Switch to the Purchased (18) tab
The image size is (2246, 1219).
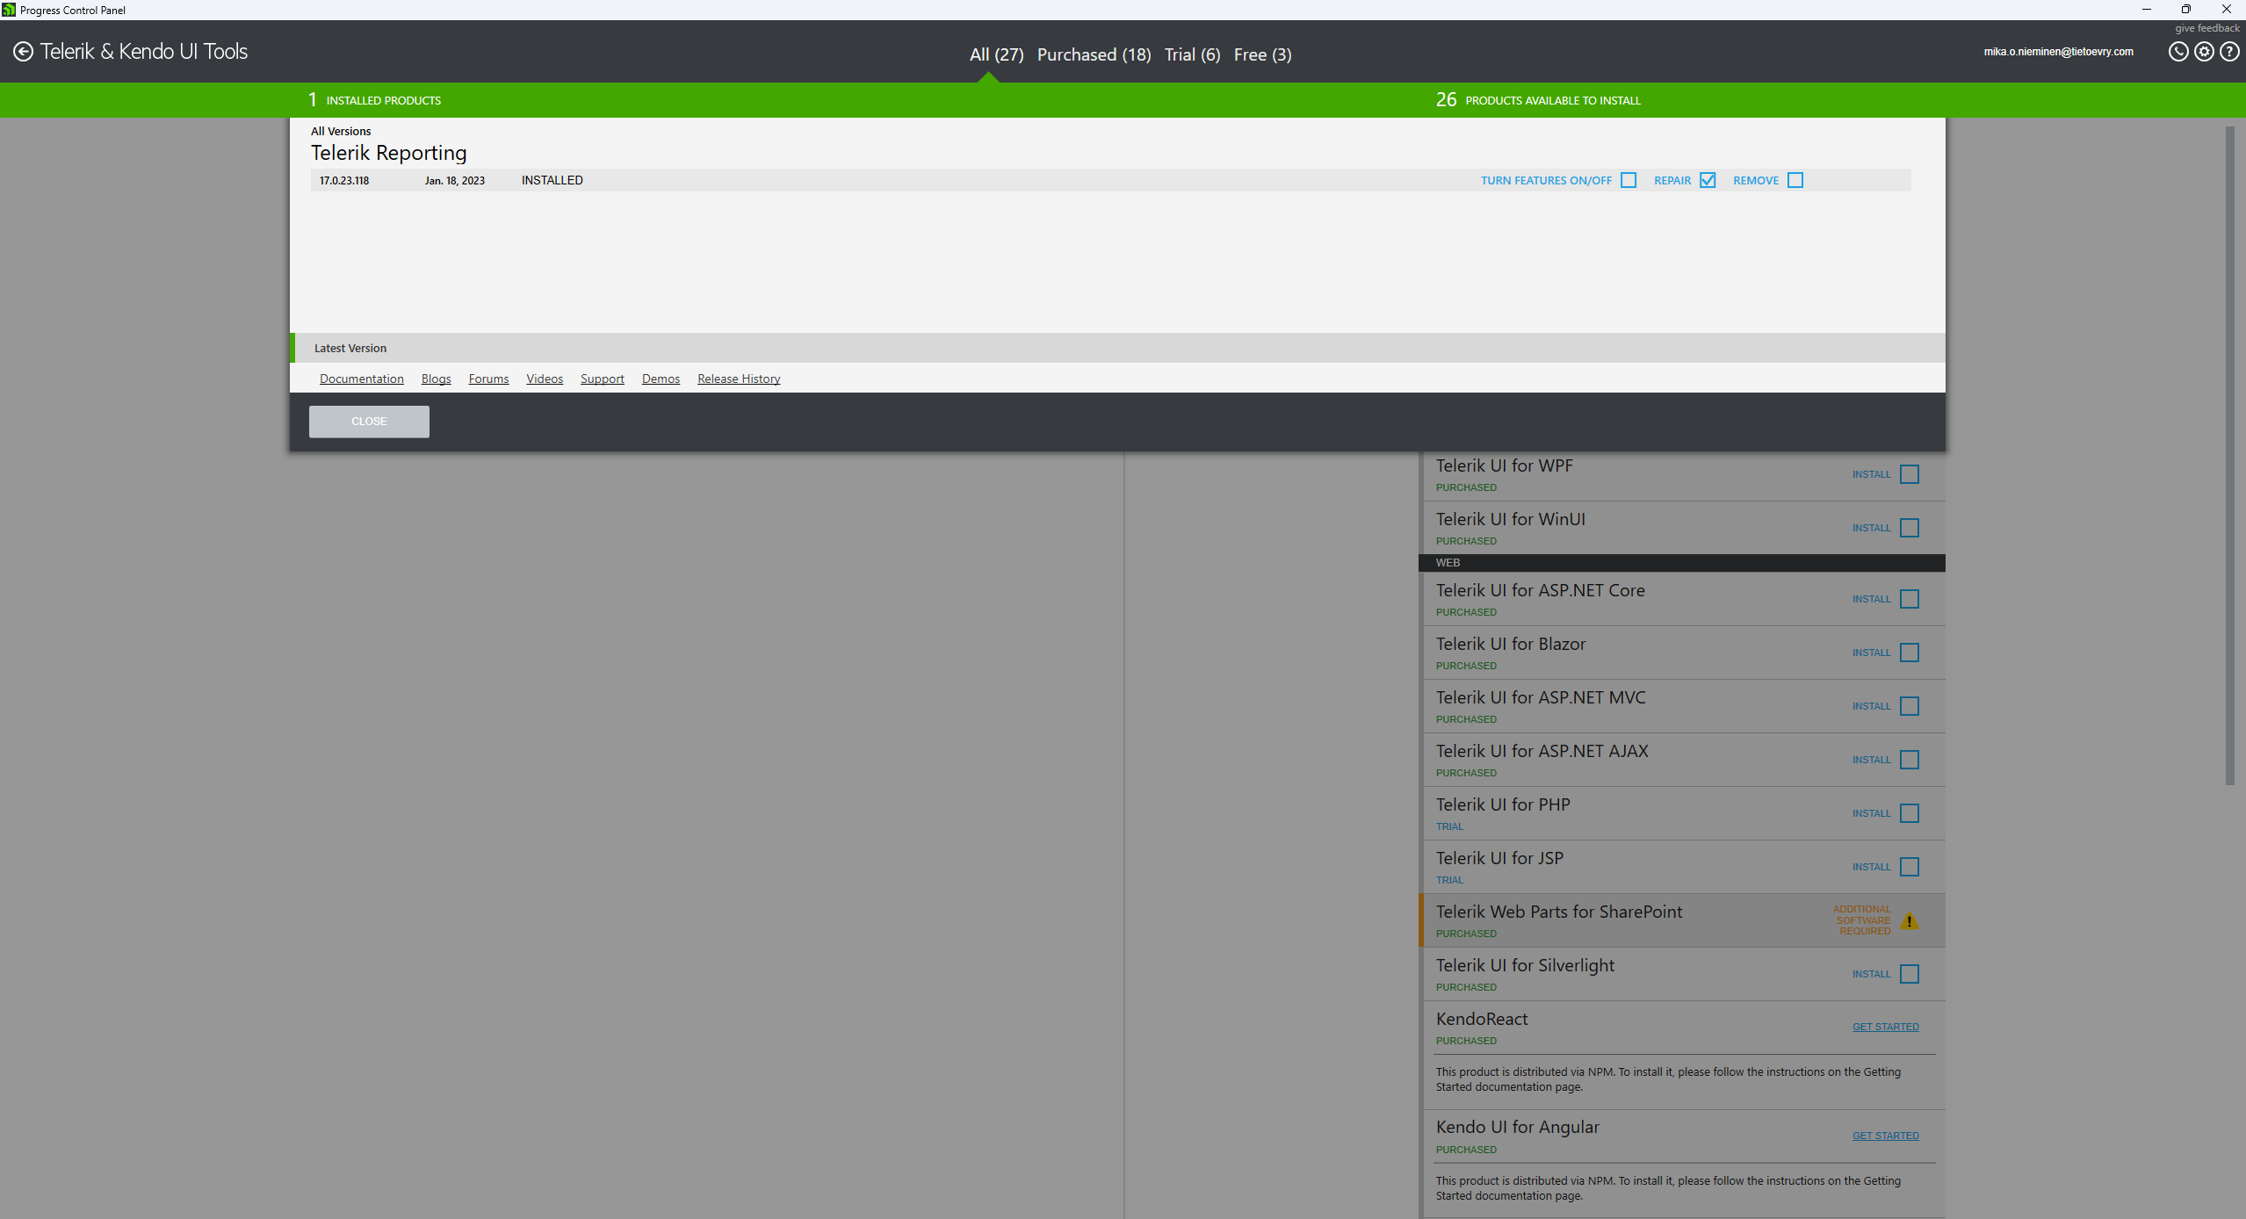point(1094,54)
